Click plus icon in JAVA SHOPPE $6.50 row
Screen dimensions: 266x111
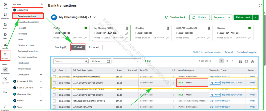coord(173,95)
